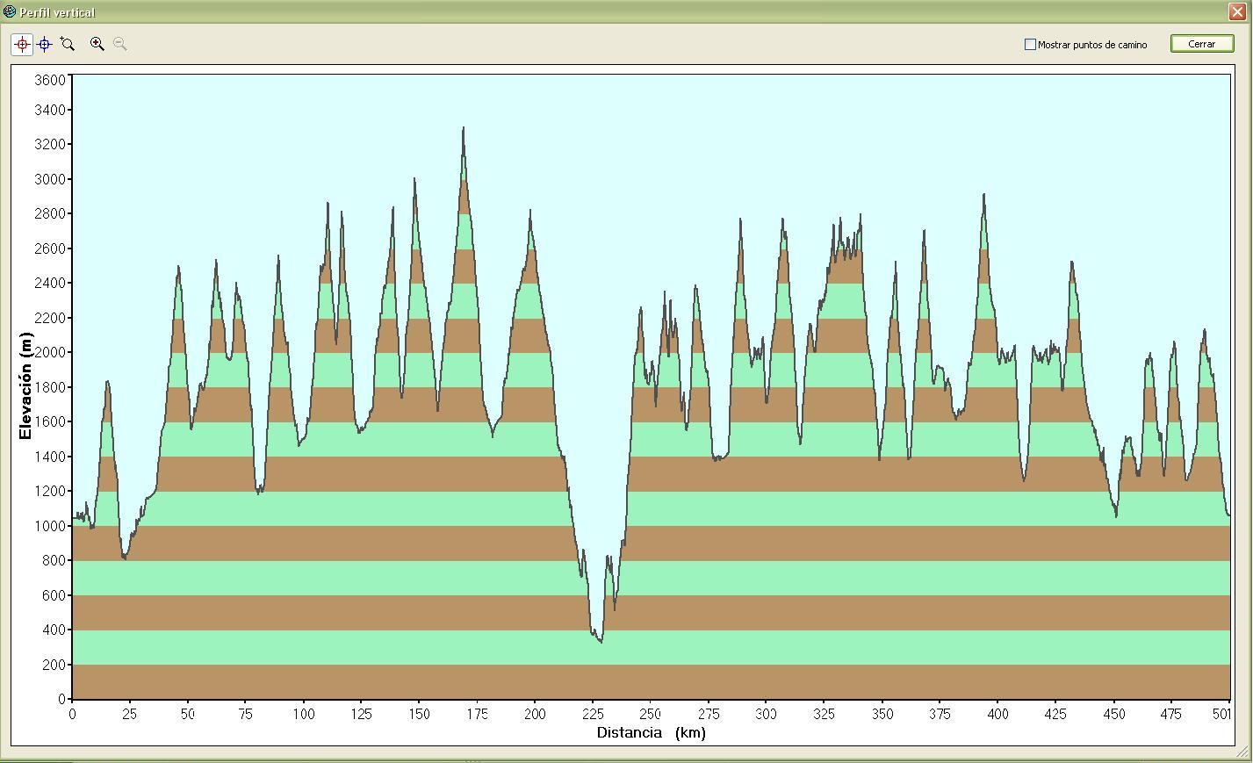Select the blue crosshair measurement tool
1253x763 pixels.
click(45, 44)
